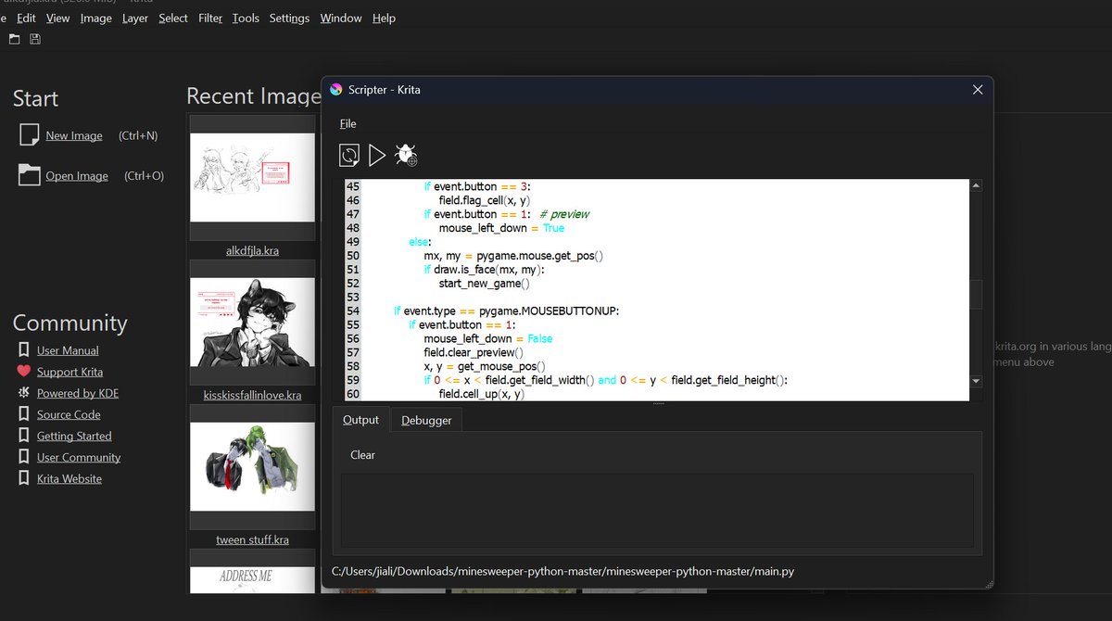Image resolution: width=1112 pixels, height=621 pixels.
Task: Open the Help menu in Krita
Action: (384, 18)
